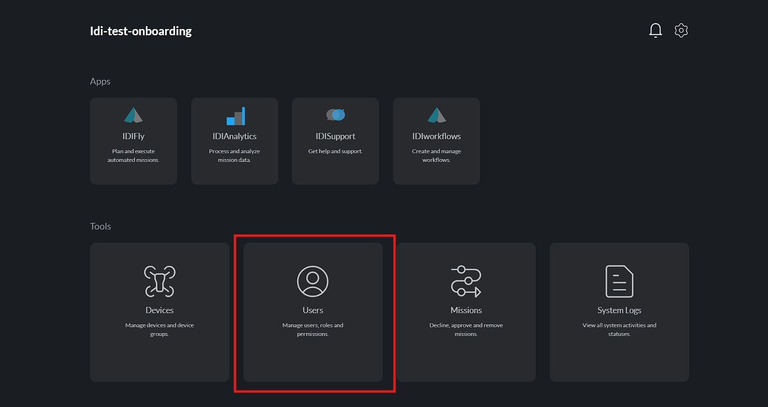This screenshot has width=768, height=407.
Task: Click the Missions route icon
Action: click(x=466, y=281)
